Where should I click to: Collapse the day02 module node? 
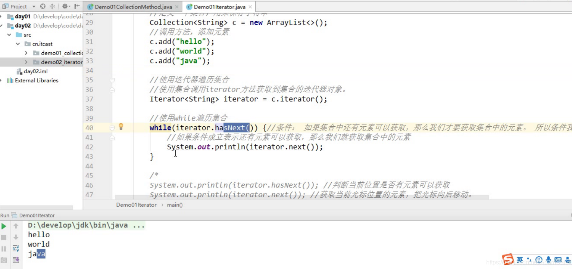click(1, 26)
